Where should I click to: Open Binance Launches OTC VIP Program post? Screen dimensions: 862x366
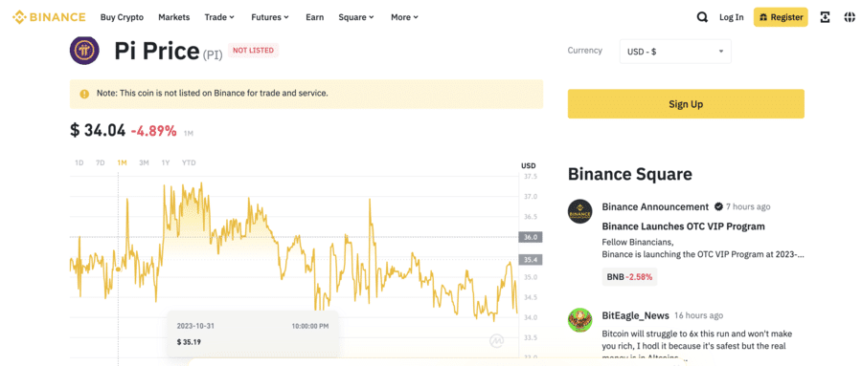(x=683, y=226)
